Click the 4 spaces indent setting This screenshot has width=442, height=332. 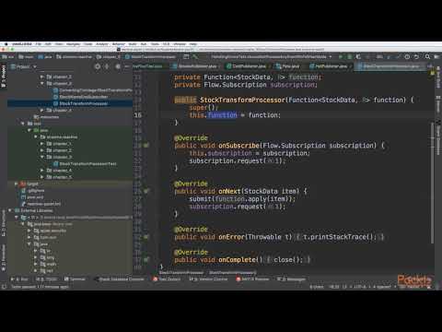tap(382, 287)
